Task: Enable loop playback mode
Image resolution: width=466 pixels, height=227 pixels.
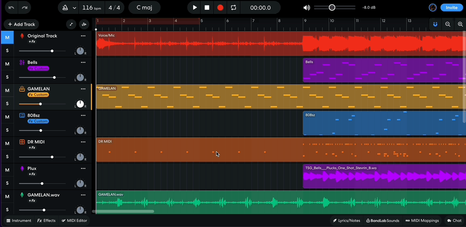Action: (x=234, y=7)
